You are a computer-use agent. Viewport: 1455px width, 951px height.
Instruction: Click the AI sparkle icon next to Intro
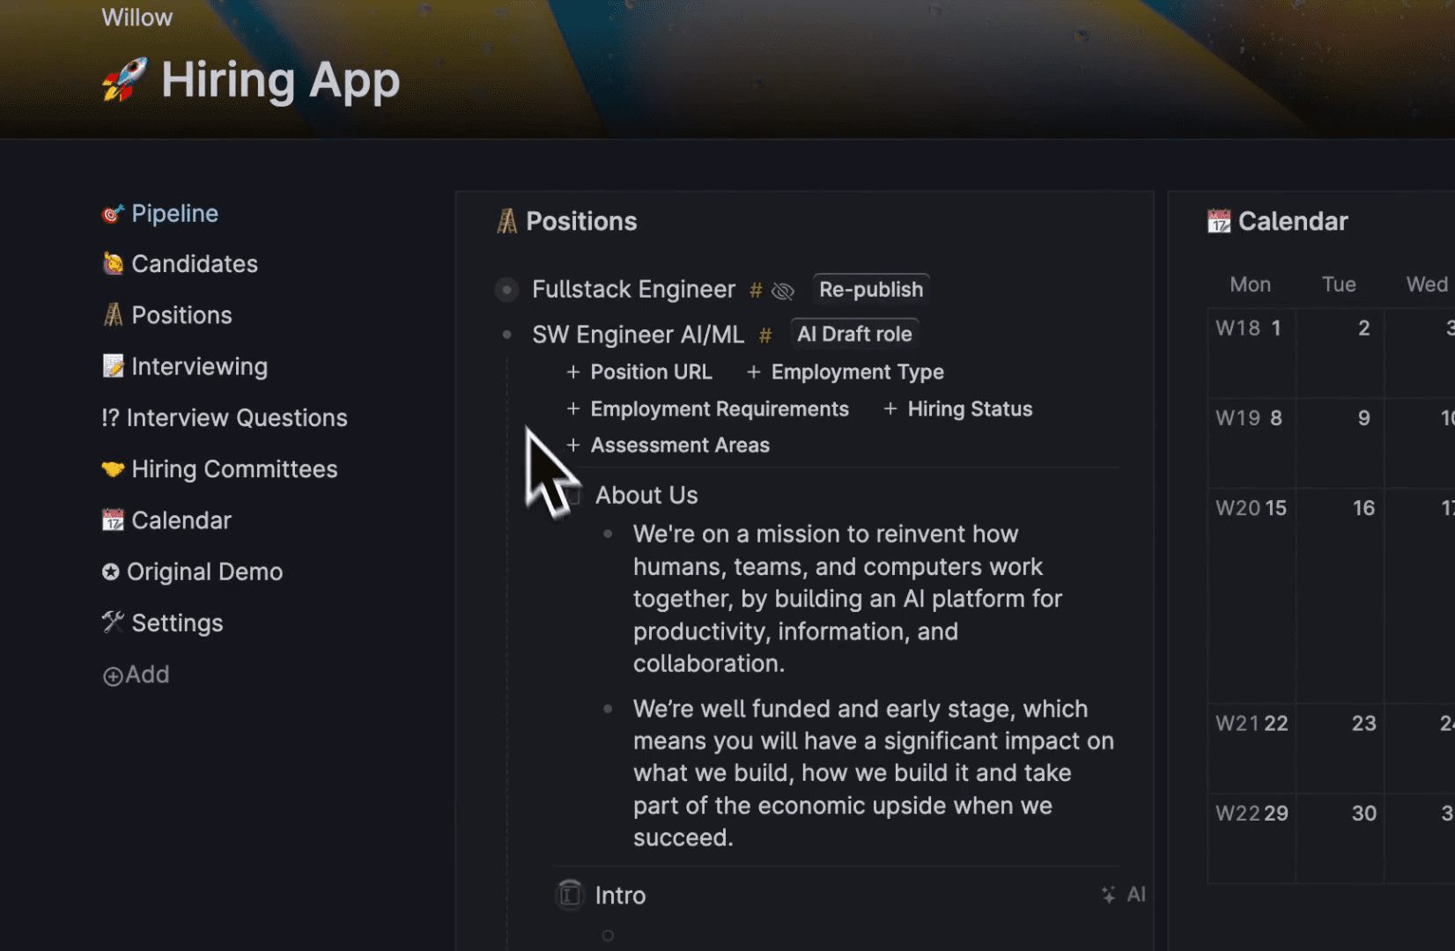click(1108, 895)
